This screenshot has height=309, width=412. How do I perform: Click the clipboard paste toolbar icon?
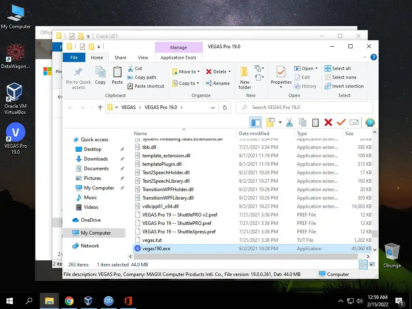pos(315,122)
